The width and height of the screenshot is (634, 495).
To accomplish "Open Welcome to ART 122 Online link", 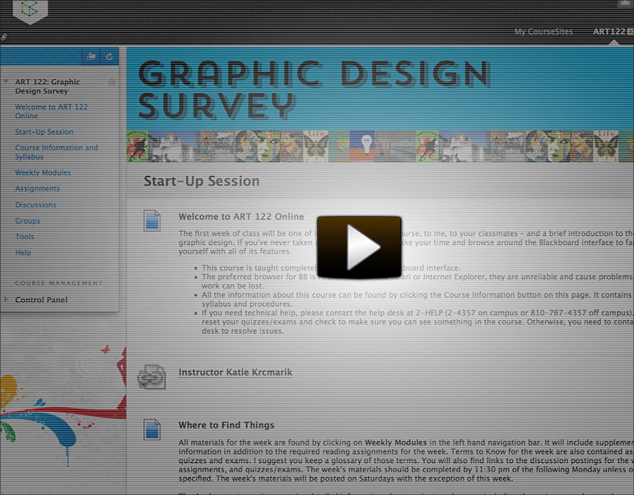I will (51, 111).
